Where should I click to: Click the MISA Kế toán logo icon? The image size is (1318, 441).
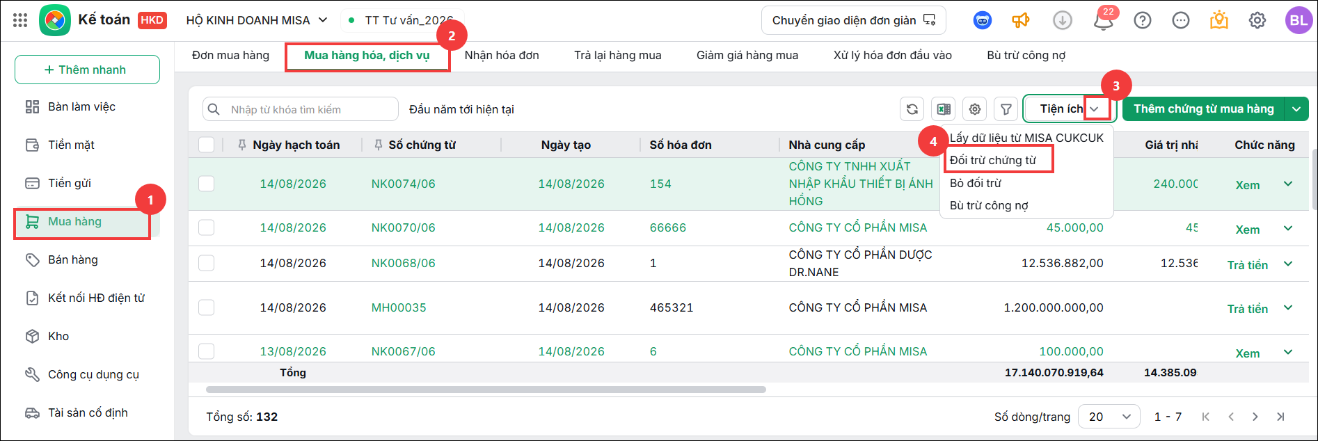pos(55,20)
